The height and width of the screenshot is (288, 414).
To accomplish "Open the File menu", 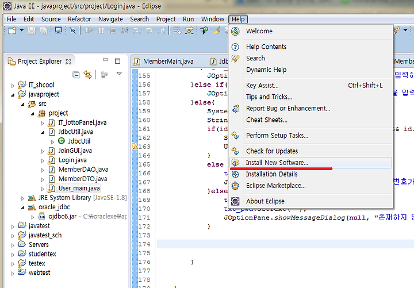I will point(11,20).
